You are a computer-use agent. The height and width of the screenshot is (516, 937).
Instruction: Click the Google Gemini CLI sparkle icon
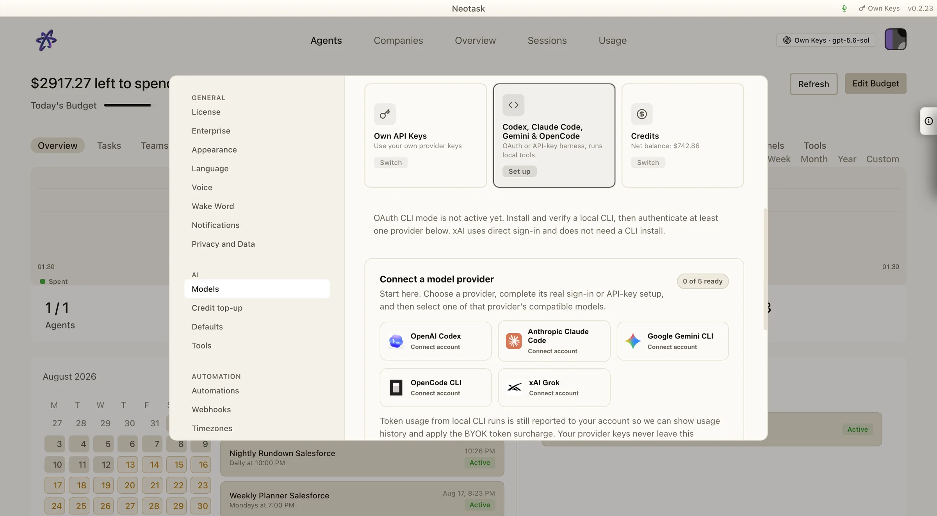[x=632, y=341]
